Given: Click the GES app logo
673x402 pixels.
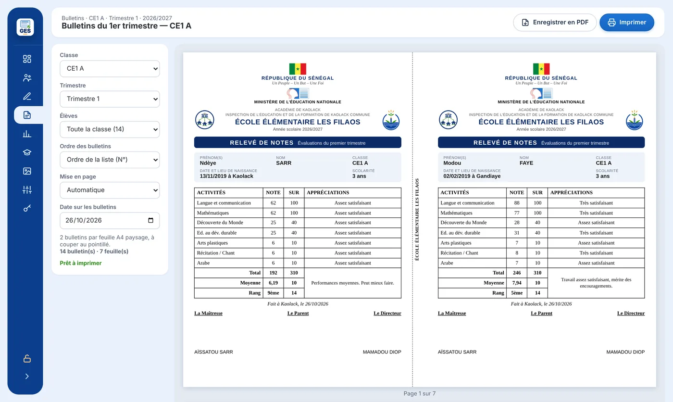Looking at the screenshot, I should point(25,27).
